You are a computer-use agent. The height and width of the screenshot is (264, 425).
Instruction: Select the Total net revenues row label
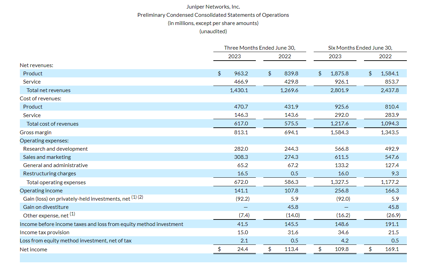pyautogui.click(x=49, y=90)
